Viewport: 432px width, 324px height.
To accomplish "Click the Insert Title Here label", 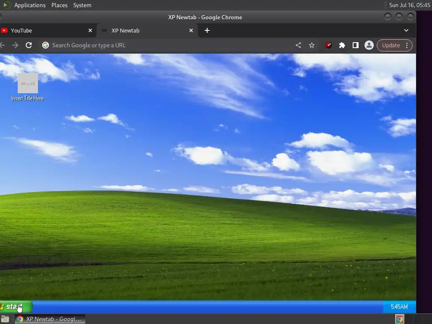I will (27, 98).
